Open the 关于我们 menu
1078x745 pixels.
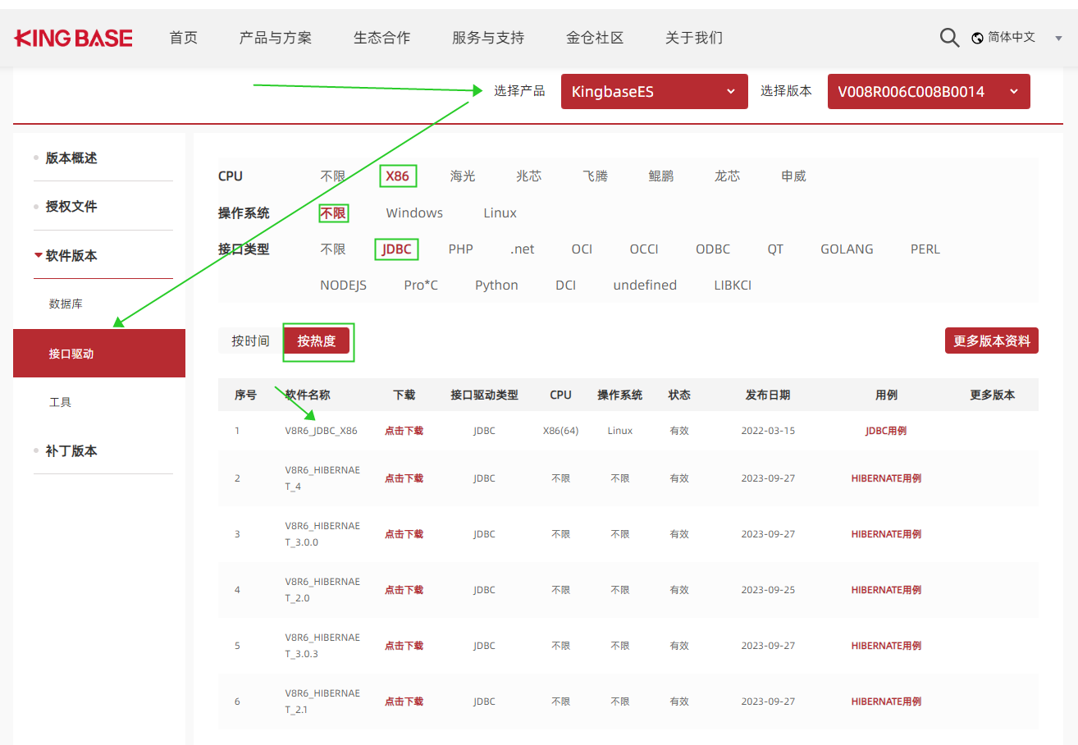694,38
